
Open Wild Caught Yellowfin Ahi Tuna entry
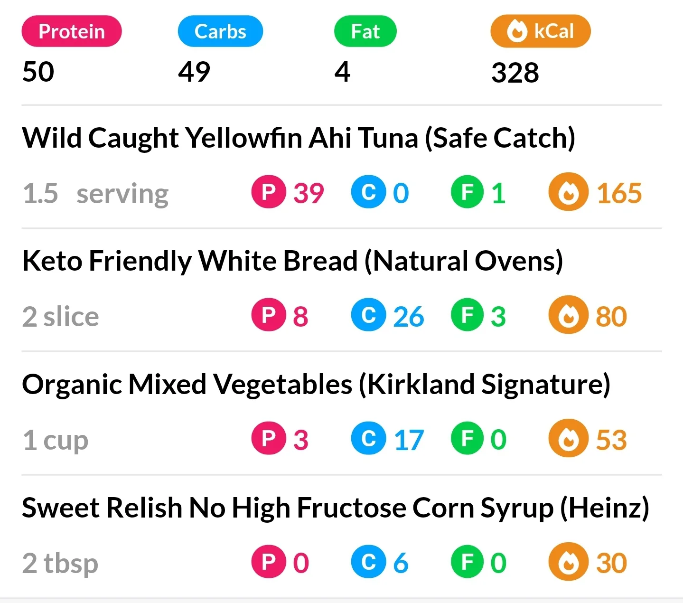299,138
